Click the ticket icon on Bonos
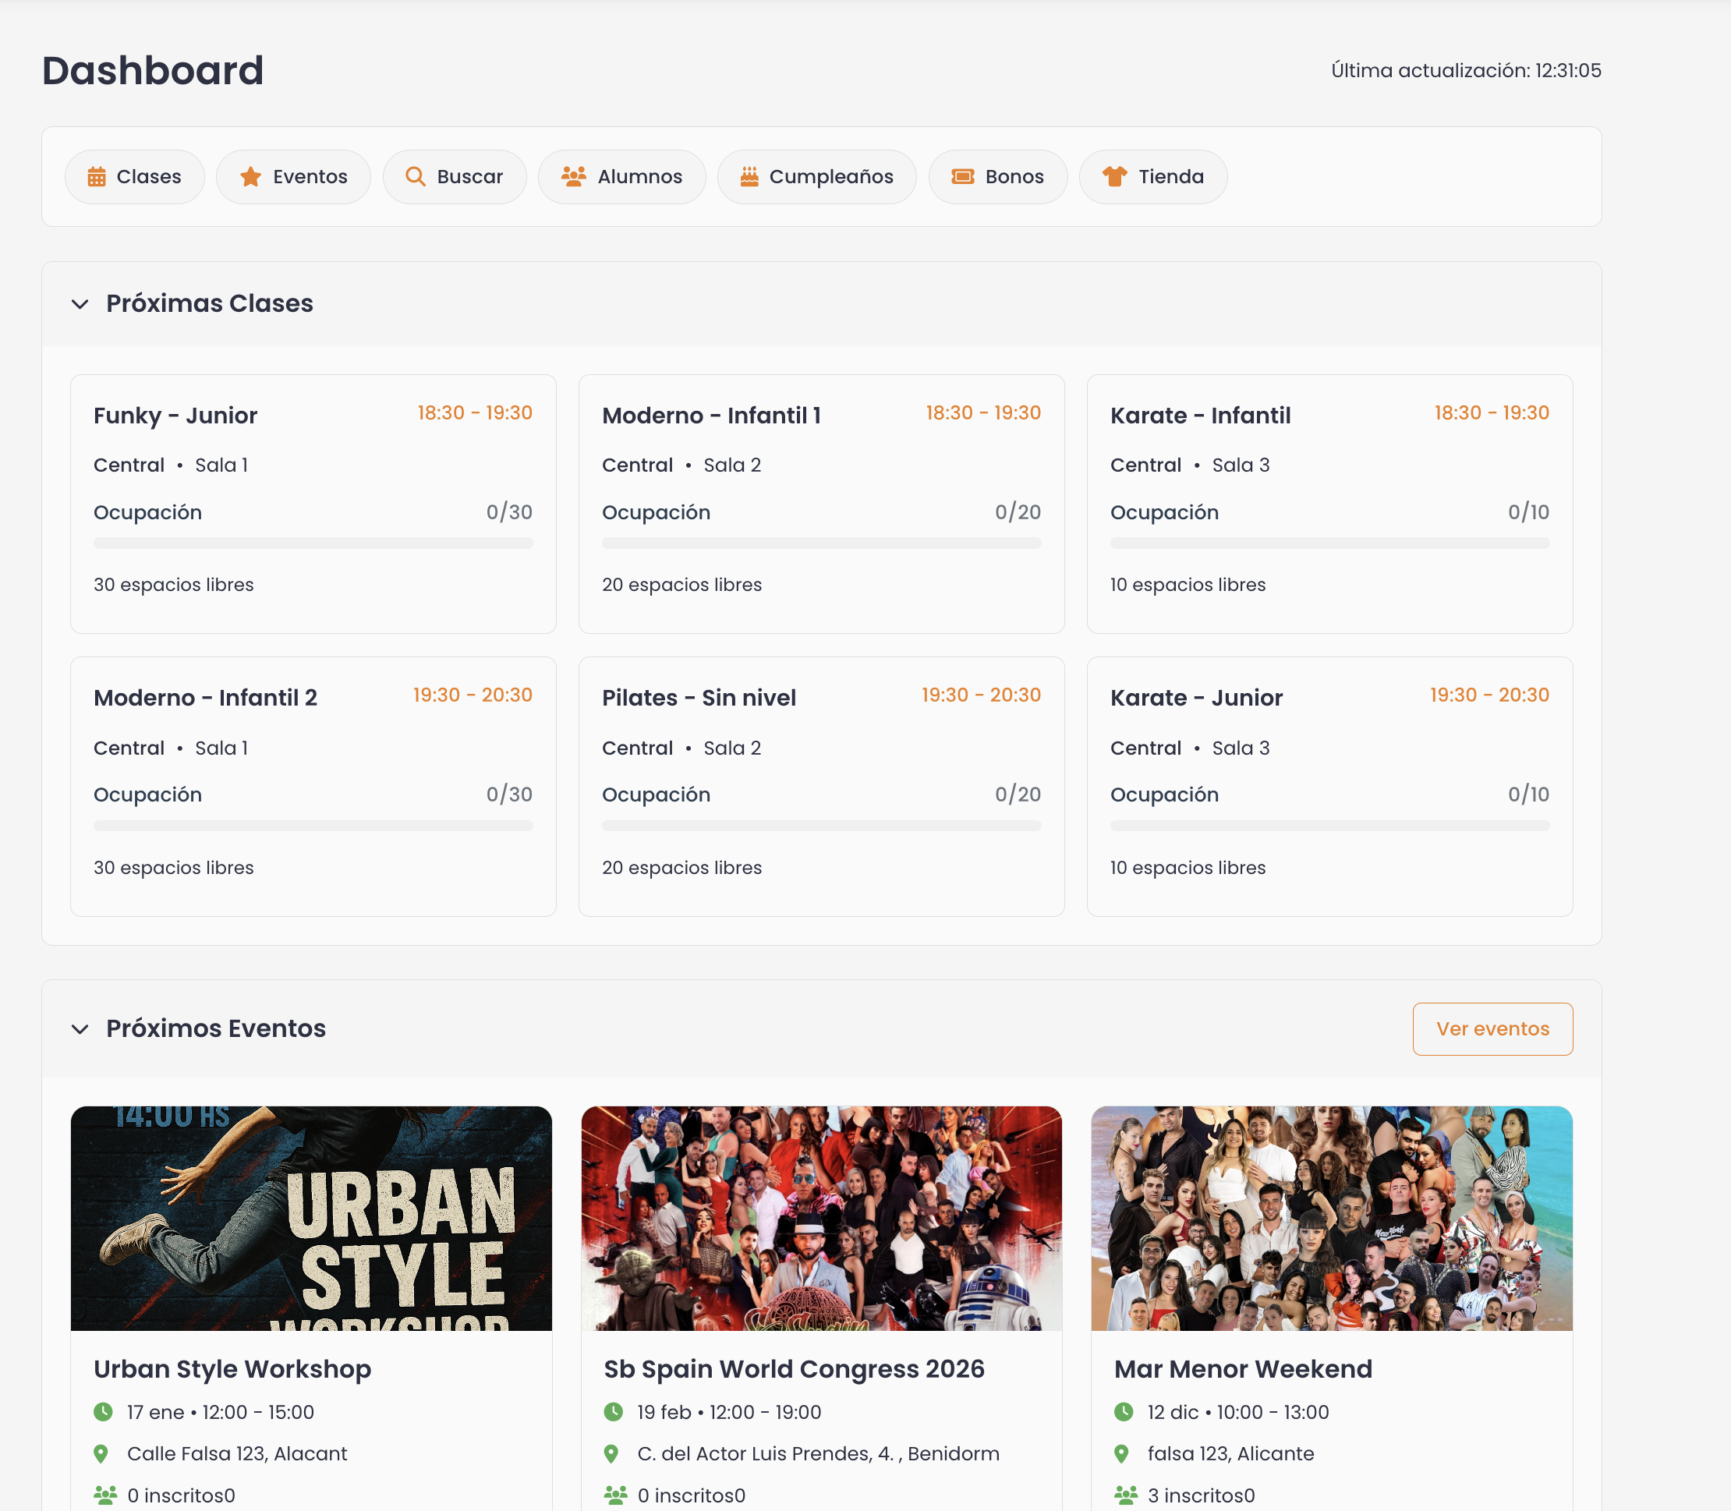The width and height of the screenshot is (1731, 1511). (x=962, y=177)
